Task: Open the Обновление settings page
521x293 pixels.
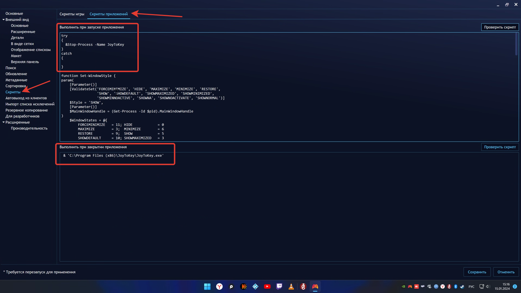Action: (x=16, y=74)
